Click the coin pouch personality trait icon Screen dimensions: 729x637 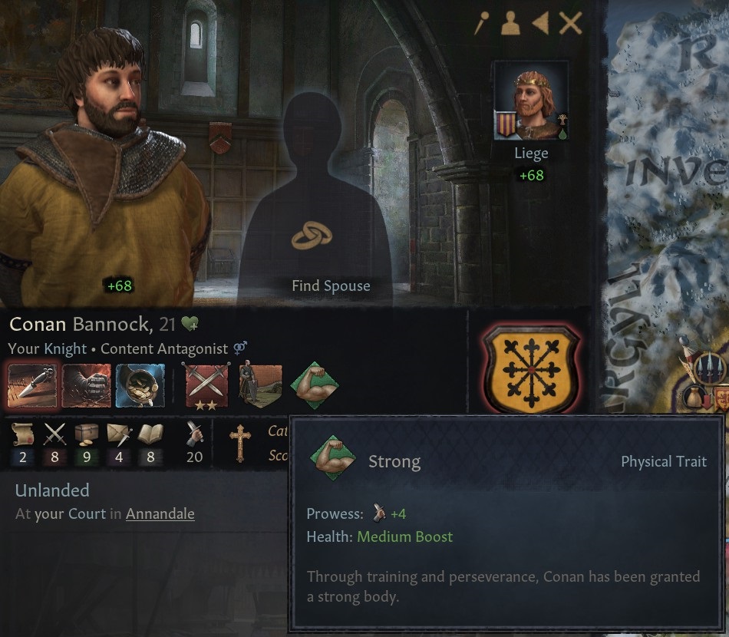[140, 385]
